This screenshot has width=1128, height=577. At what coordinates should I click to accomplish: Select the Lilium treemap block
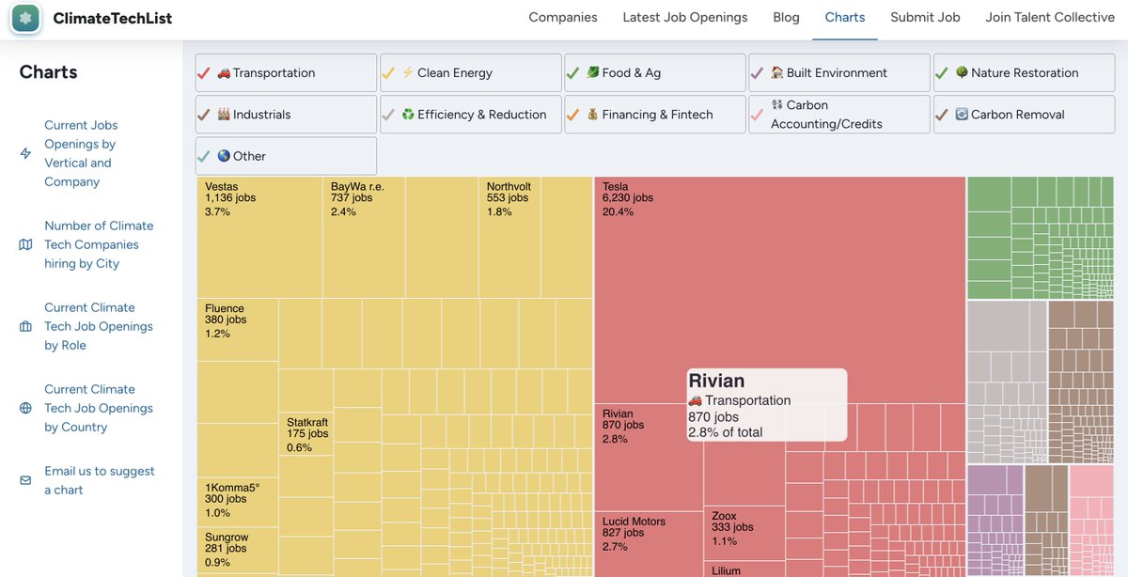click(x=744, y=569)
